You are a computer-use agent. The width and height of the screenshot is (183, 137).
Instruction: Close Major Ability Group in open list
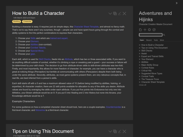click(140, 65)
